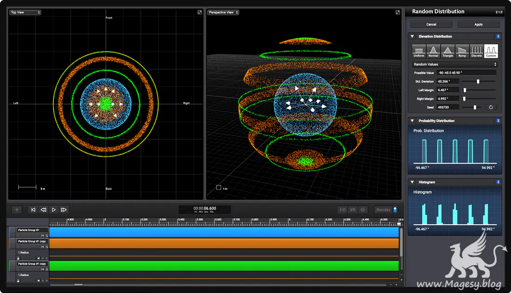Click the Apply button
Screen dimensions: 511x293
[478, 24]
